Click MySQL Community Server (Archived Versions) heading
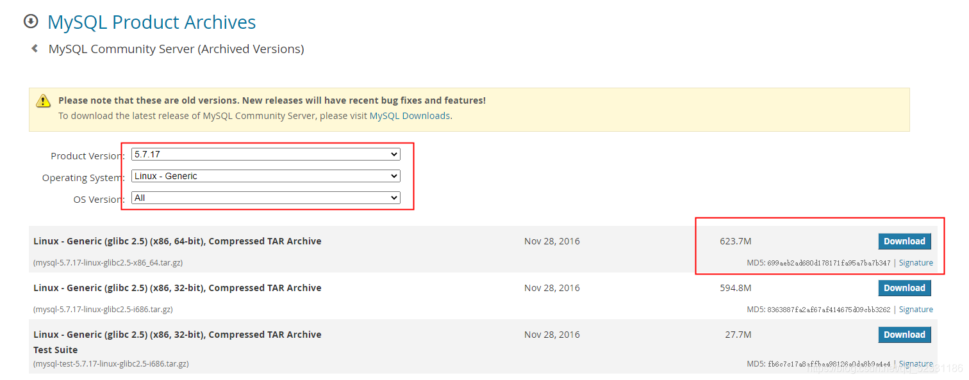 (176, 49)
